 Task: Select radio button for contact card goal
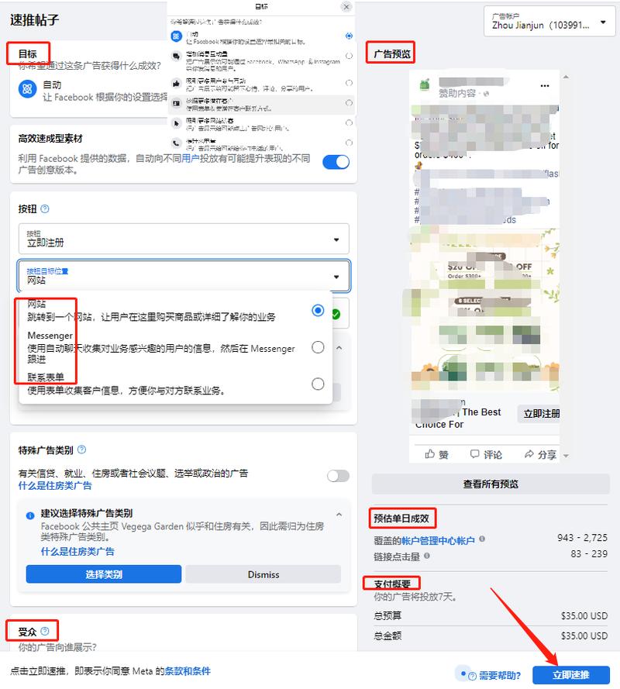point(349,103)
